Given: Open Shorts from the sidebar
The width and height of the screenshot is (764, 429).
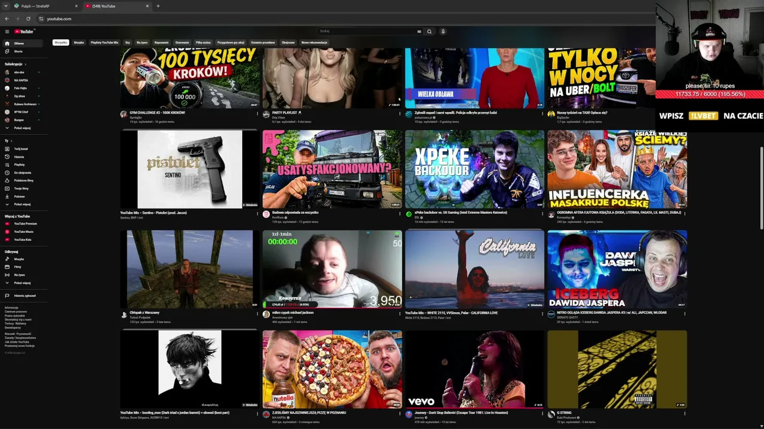Looking at the screenshot, I should coord(21,51).
